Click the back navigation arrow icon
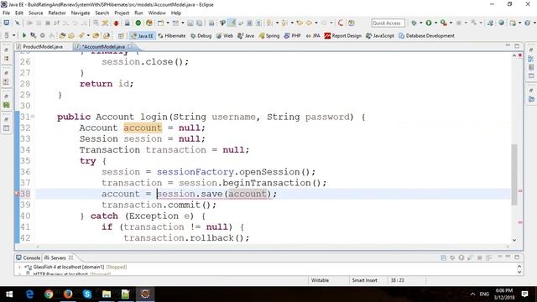The image size is (537, 302). (310, 23)
